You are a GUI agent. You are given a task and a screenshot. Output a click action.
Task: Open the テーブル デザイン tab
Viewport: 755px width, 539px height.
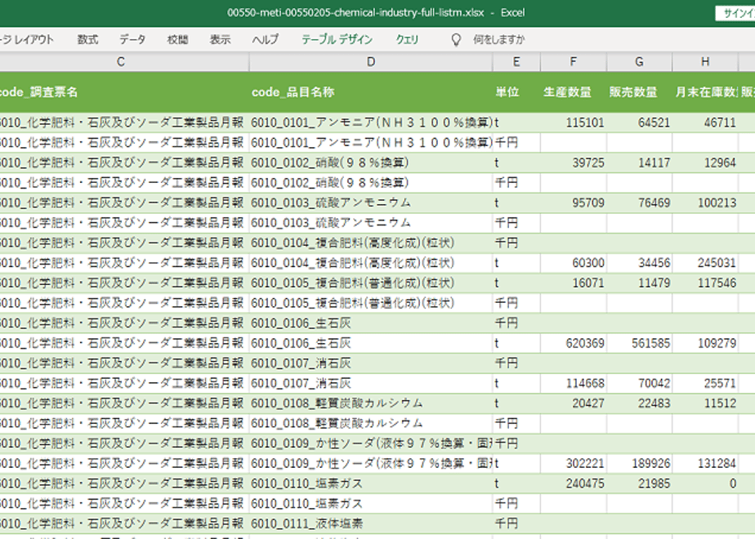tap(337, 39)
